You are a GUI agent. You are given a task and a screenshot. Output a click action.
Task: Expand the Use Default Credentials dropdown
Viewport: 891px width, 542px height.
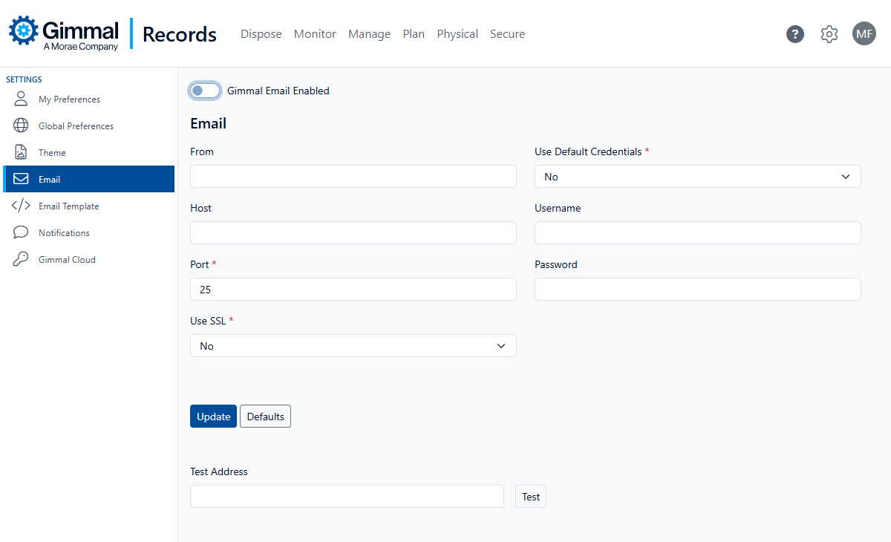(x=697, y=177)
